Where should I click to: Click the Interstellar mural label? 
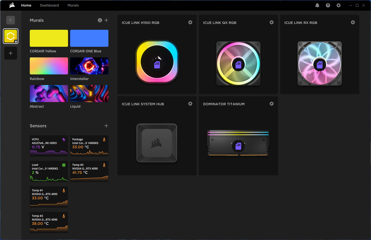(x=79, y=79)
